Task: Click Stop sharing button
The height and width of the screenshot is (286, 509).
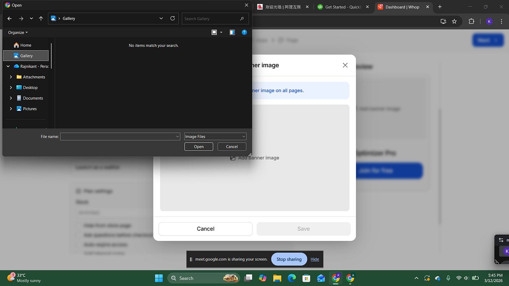Action: 289,259
